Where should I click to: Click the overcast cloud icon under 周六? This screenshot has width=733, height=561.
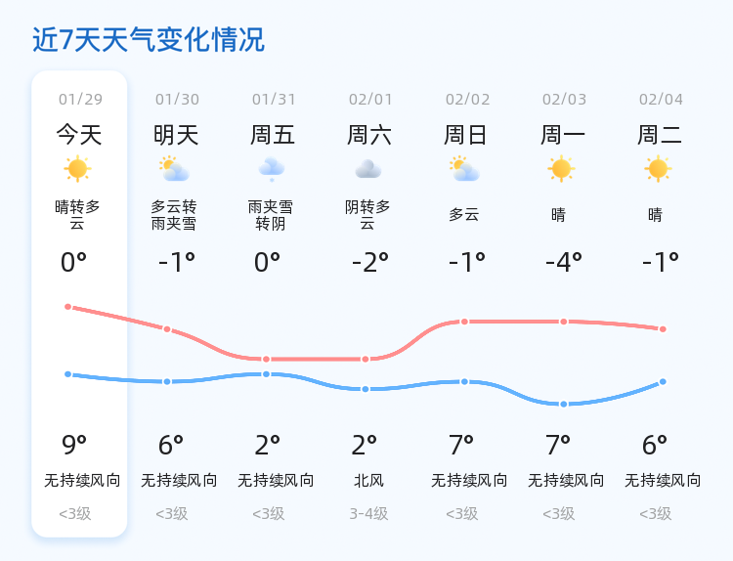coord(368,169)
